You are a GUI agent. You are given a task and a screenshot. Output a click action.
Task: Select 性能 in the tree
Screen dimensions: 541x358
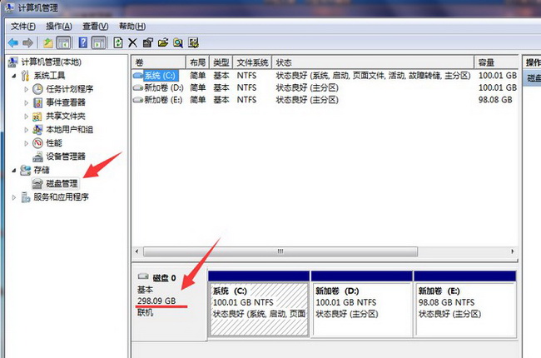54,143
